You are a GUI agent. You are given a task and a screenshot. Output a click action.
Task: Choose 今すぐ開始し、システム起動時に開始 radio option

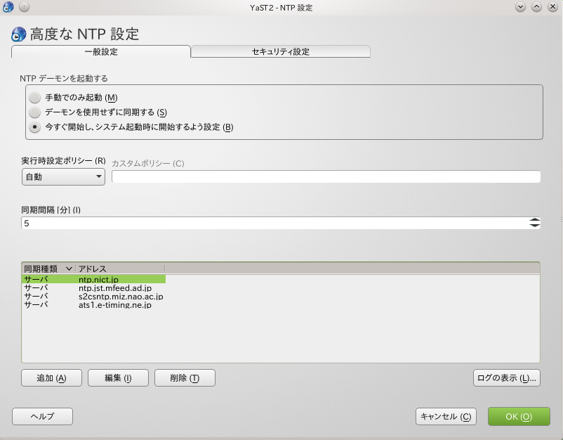point(34,127)
